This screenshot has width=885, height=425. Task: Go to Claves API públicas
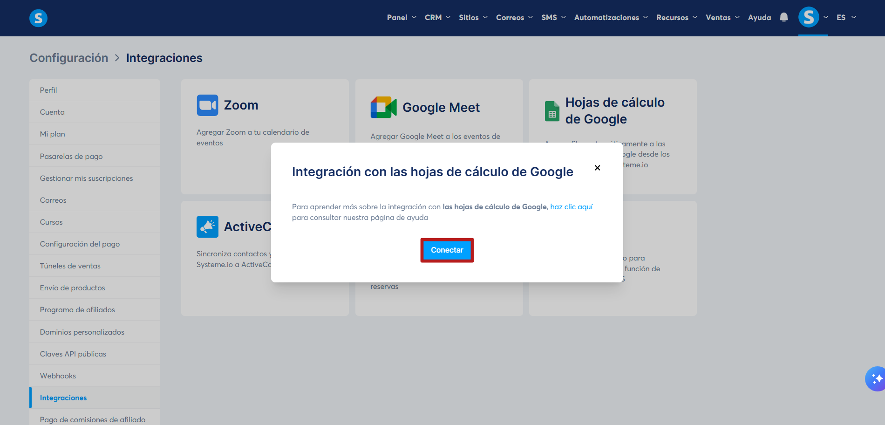(95, 354)
